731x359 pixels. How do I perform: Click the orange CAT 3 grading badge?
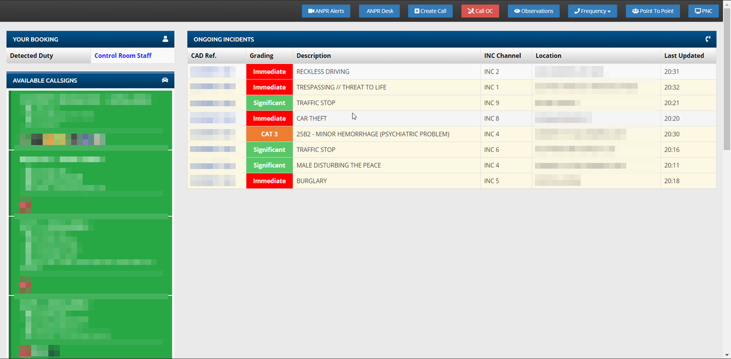[x=269, y=134]
